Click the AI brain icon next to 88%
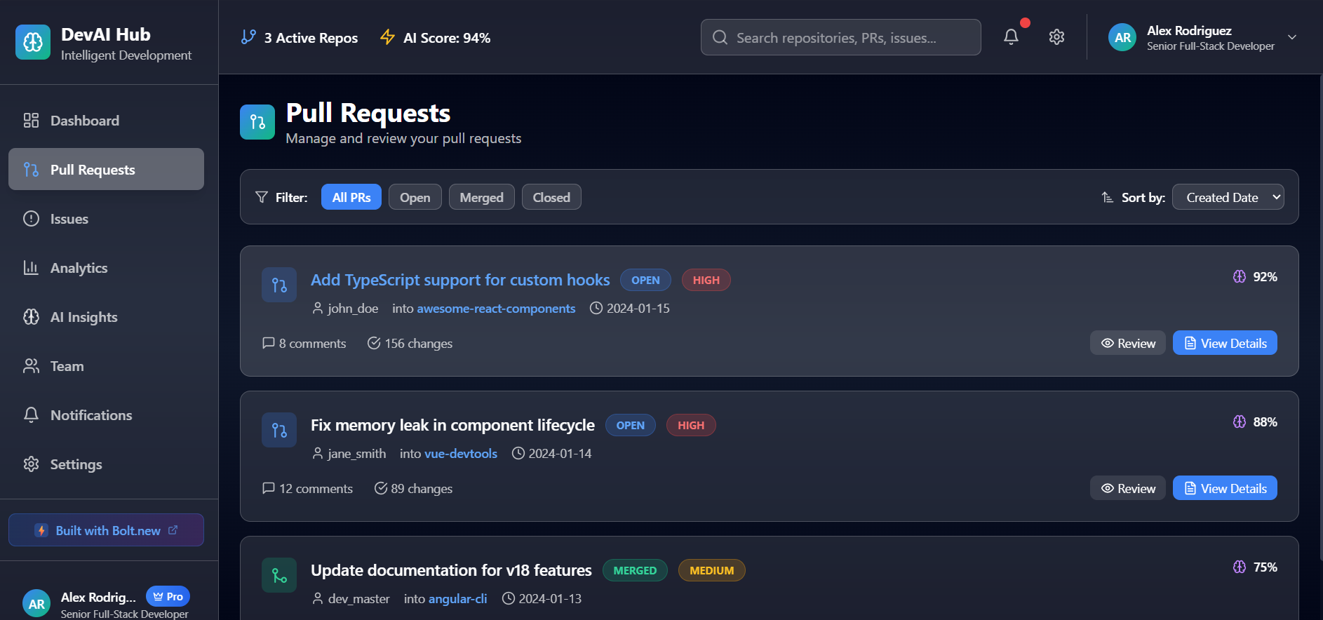Viewport: 1323px width, 620px height. tap(1240, 422)
